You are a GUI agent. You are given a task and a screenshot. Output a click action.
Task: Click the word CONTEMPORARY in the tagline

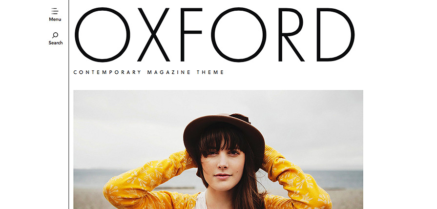pyautogui.click(x=107, y=72)
